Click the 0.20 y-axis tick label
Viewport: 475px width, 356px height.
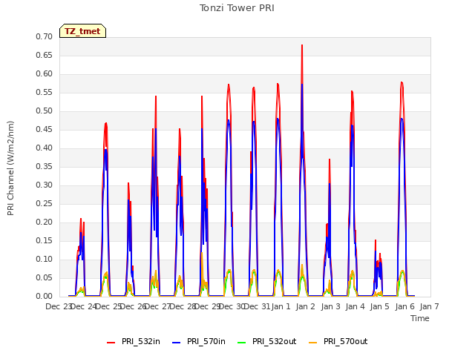click(x=45, y=222)
